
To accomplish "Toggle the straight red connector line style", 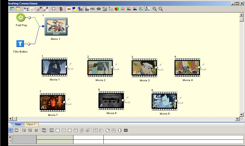I will point(46,9).
